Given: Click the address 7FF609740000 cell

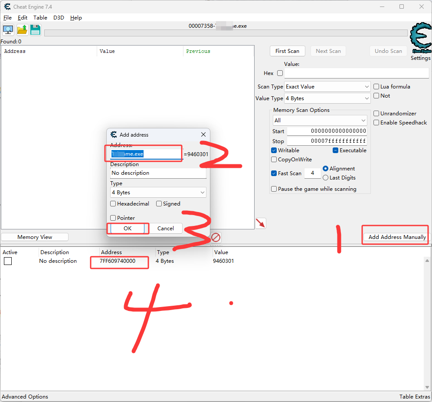Looking at the screenshot, I should tap(118, 261).
